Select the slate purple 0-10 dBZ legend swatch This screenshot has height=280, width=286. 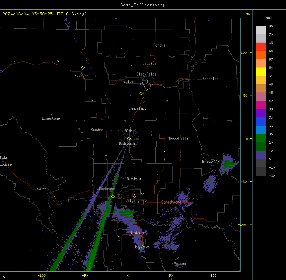coord(261,155)
